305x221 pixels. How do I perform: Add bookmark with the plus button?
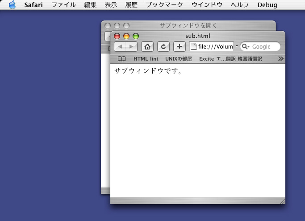[180, 47]
